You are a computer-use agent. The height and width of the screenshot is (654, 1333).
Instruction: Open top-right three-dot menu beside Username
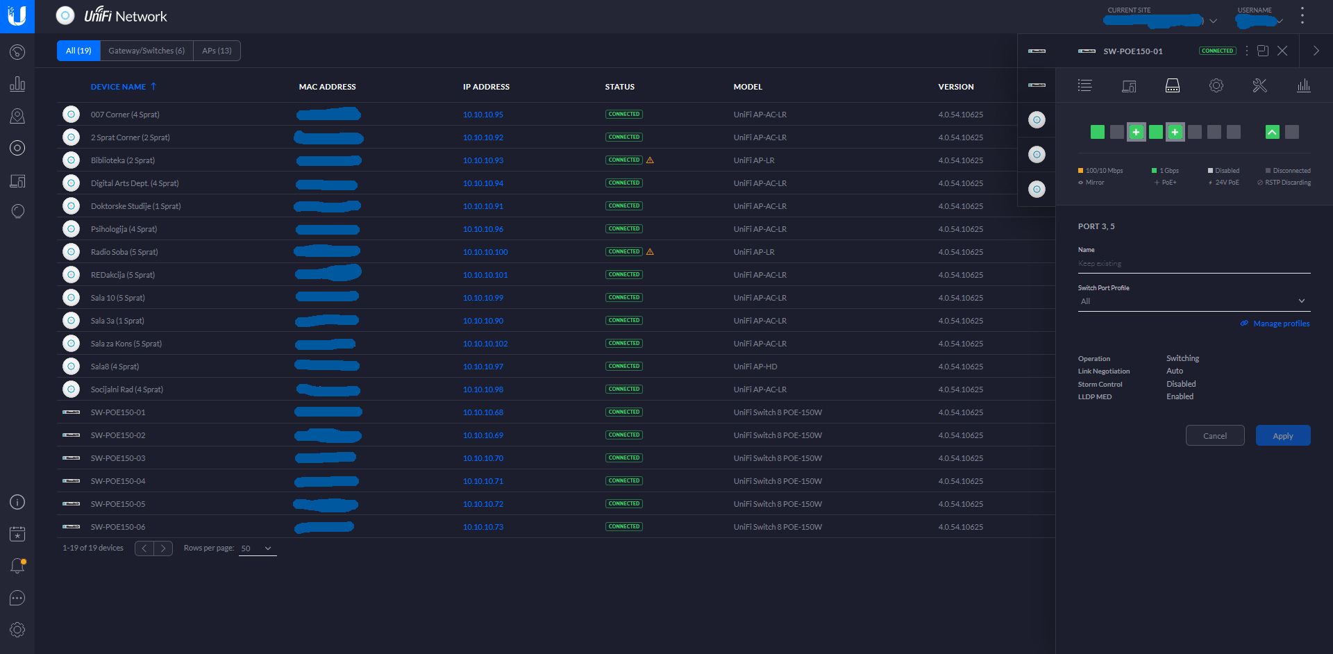1302,16
